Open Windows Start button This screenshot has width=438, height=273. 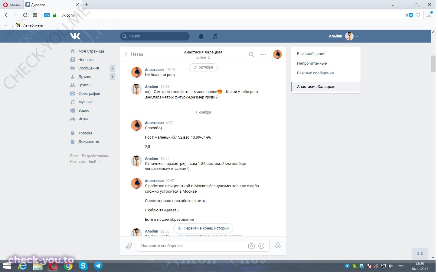pos(7,266)
